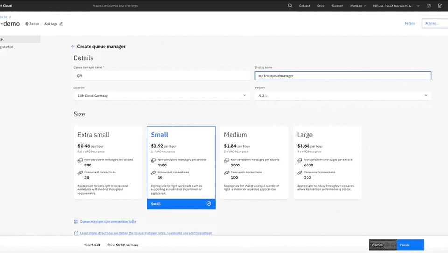Viewport: 448px width, 253px height.
Task: Open the Version dropdown showing 9.2.1
Action: coord(343,95)
